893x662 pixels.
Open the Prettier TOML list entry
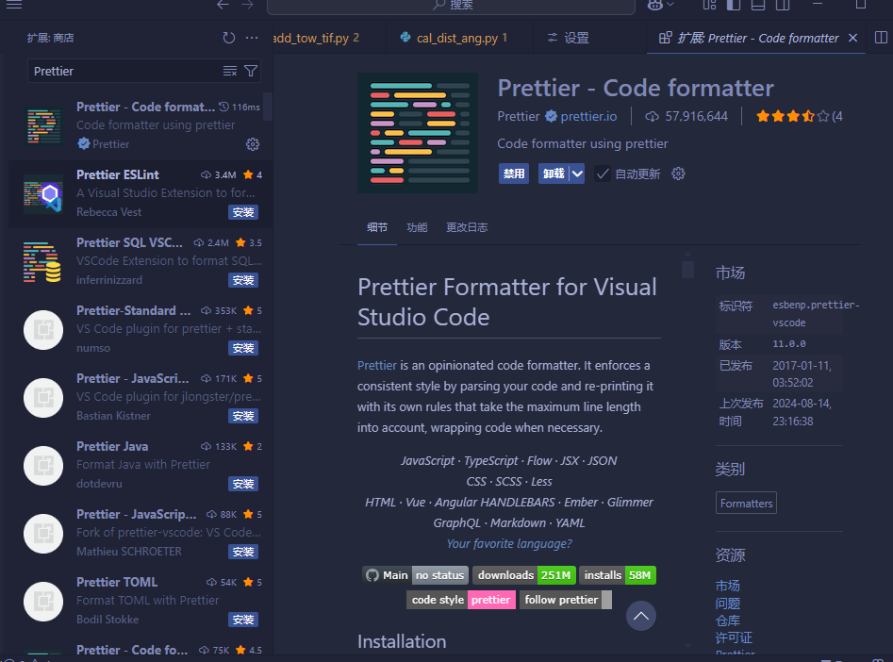click(141, 601)
